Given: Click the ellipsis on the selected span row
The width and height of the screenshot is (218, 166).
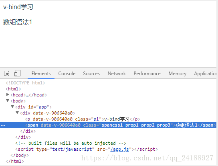Looking at the screenshot, I should [3, 125].
